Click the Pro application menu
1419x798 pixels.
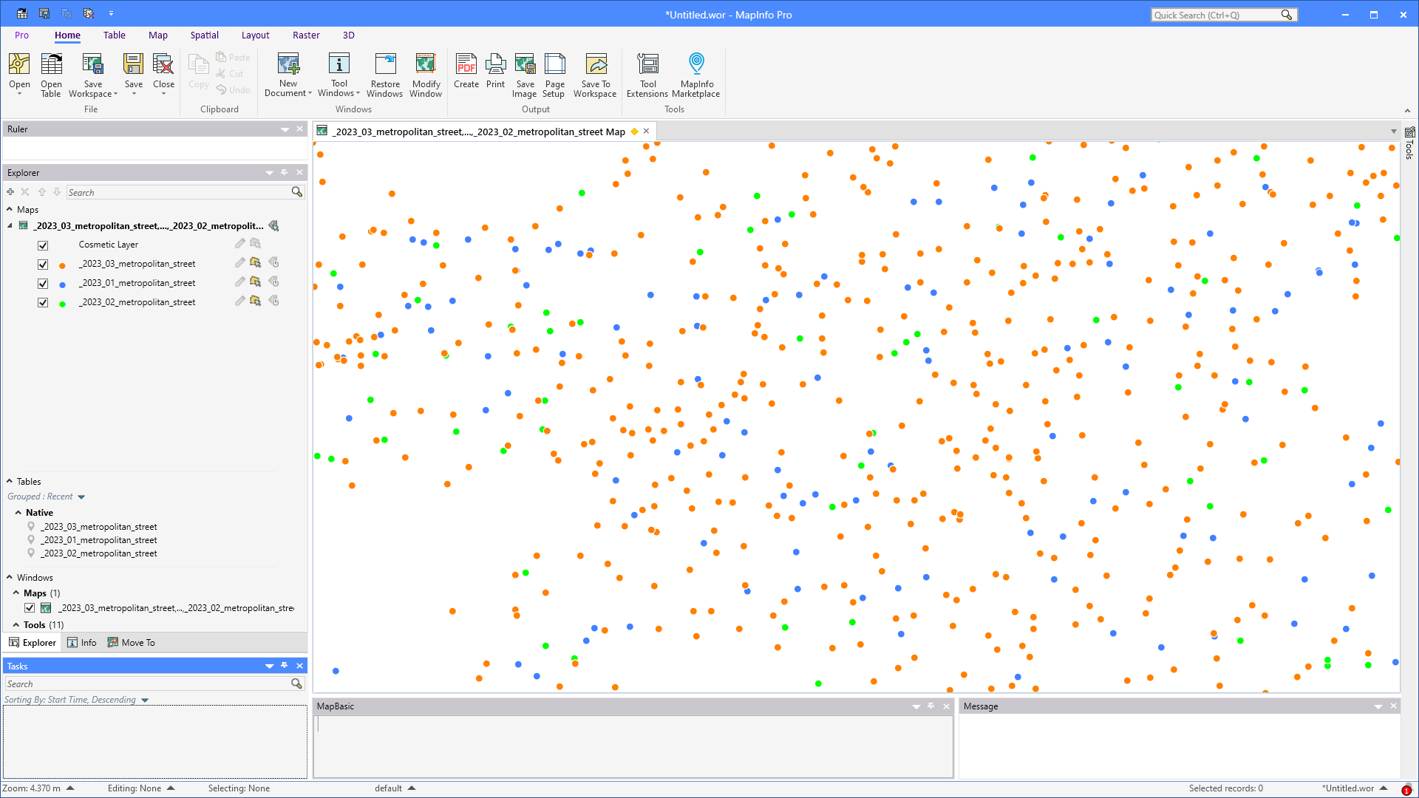tap(21, 35)
